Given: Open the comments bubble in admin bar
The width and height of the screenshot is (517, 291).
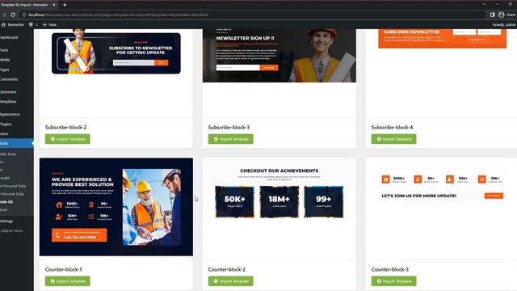Looking at the screenshot, I should coord(31,25).
